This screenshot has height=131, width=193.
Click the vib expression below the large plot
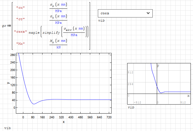[7, 128]
